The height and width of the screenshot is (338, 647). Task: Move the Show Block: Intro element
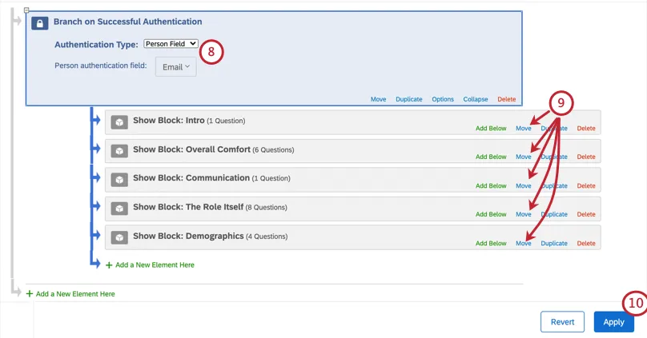point(524,129)
